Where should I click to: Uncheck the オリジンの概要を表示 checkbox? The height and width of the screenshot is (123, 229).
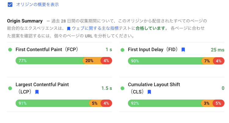10,5
